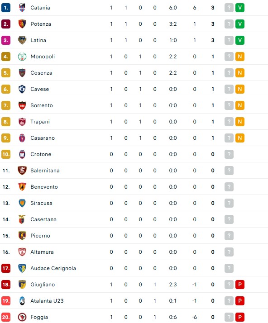Click red P form badge for Giugliano

coord(240,285)
